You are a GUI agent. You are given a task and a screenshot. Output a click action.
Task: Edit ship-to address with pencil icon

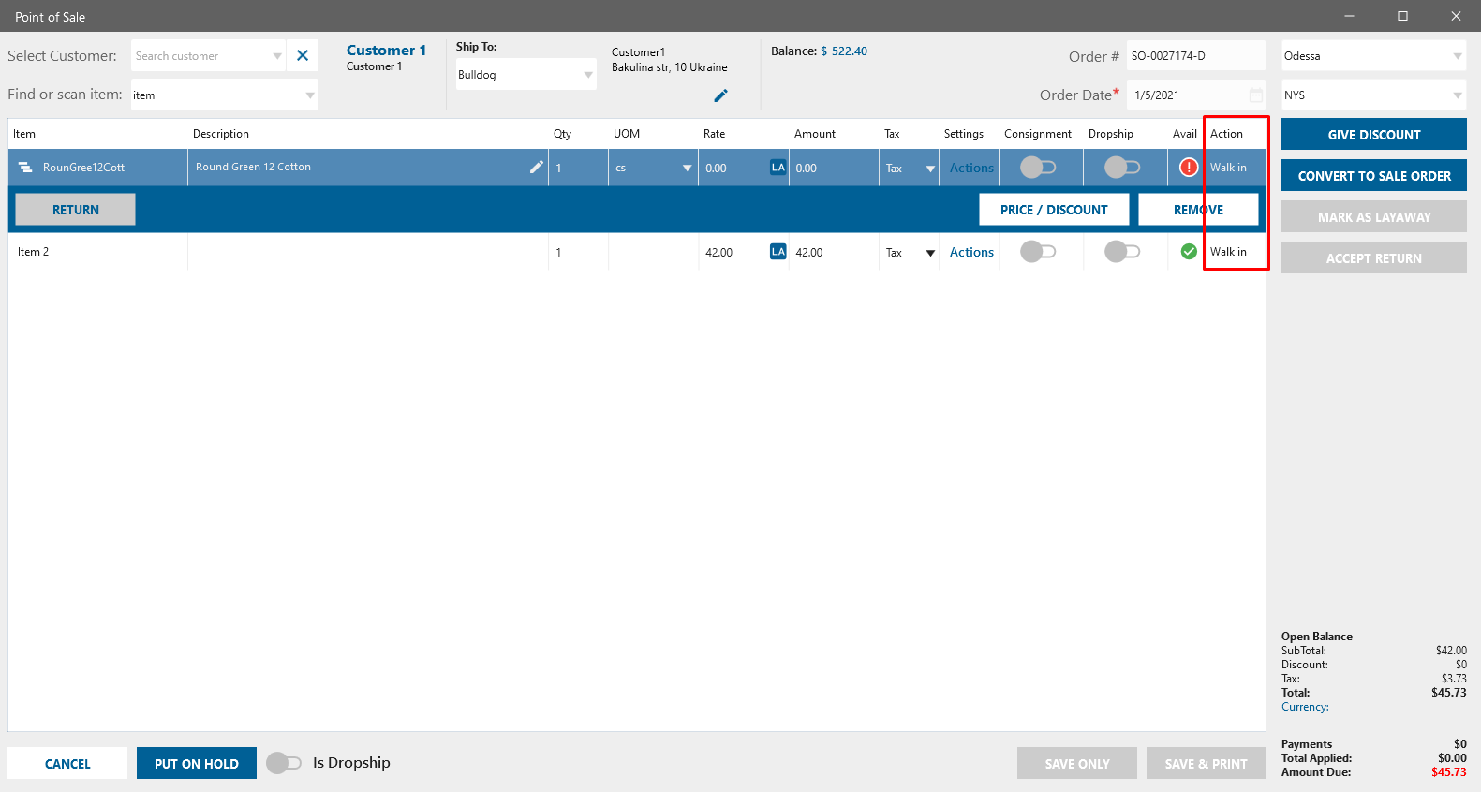click(720, 95)
